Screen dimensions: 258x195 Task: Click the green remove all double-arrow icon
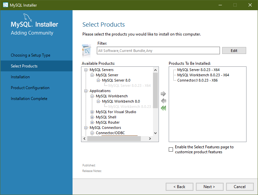coord(163,108)
